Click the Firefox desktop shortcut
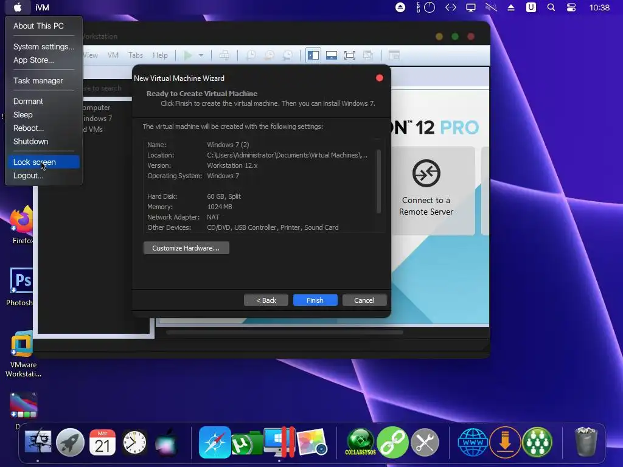Viewport: 623px width, 467px height. 21,224
